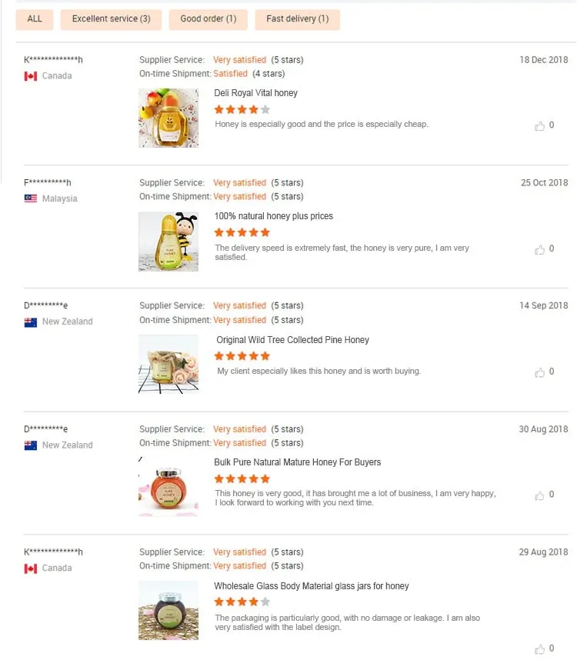This screenshot has width=577, height=660.
Task: Like the Original Wild Tree Pine Honey review
Action: [x=540, y=372]
